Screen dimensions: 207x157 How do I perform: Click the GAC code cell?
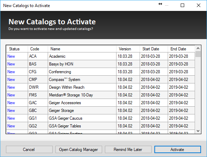pyautogui.click(x=38, y=103)
